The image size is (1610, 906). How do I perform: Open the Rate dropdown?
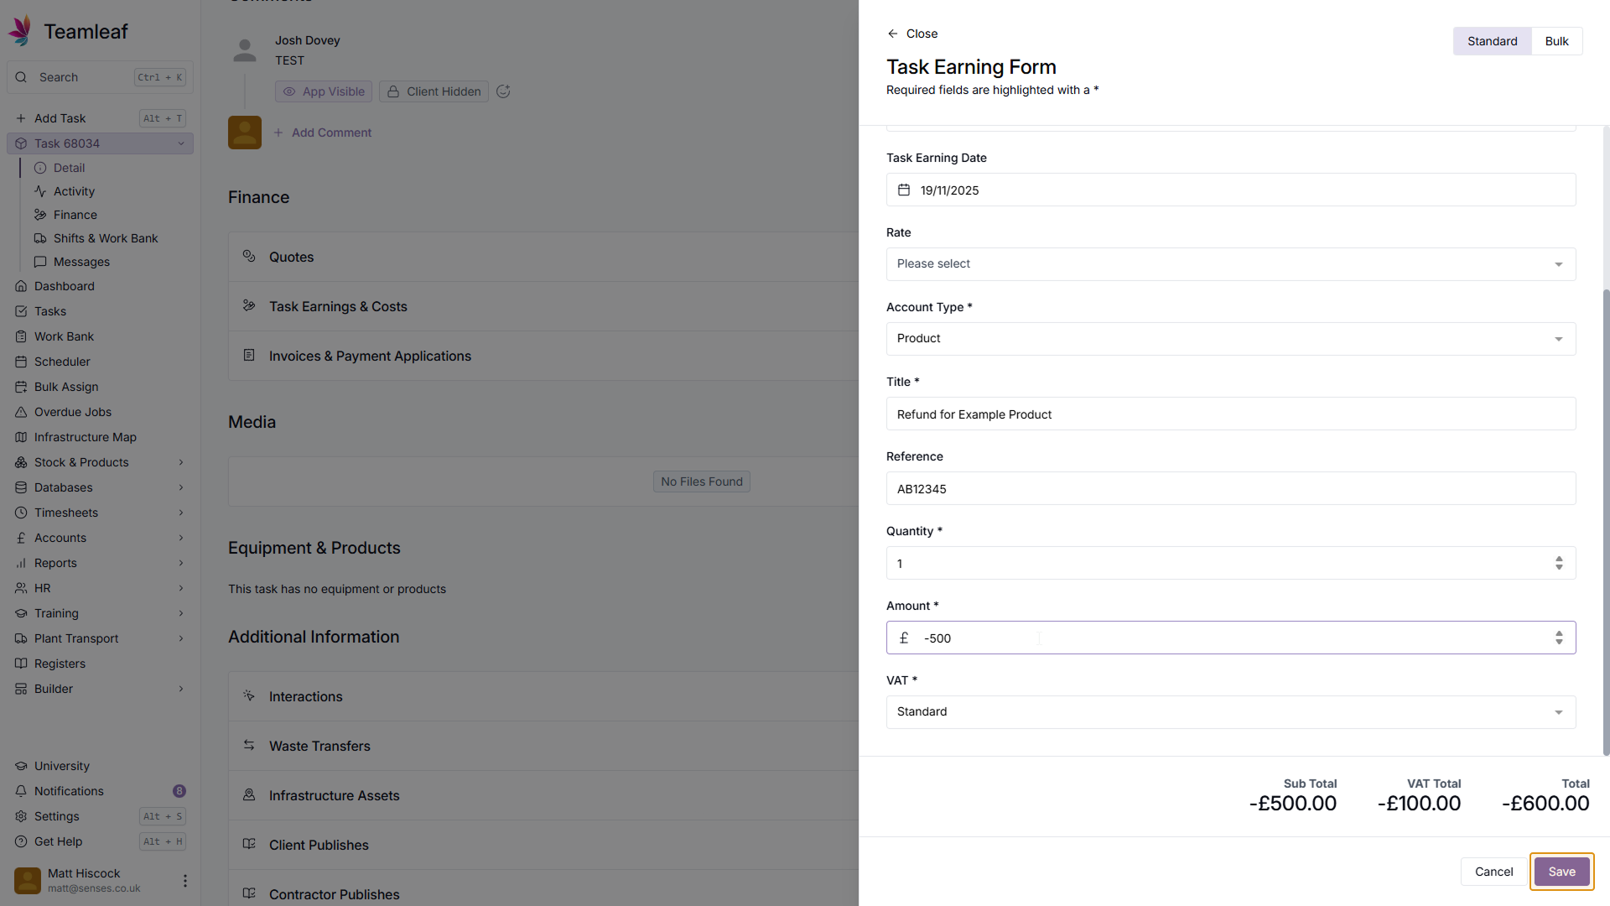tap(1230, 264)
